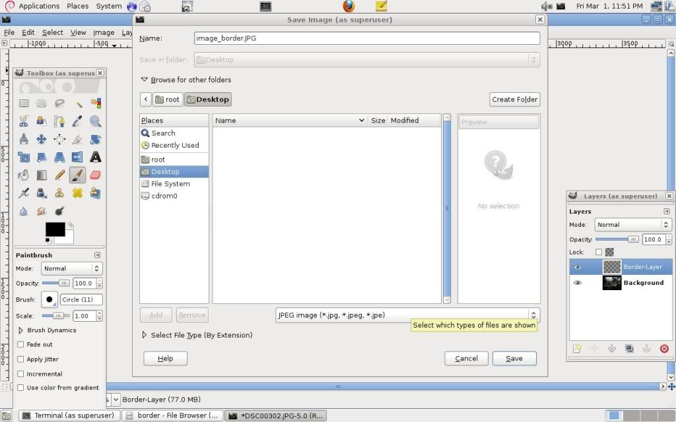Hide the Background layer

(577, 283)
